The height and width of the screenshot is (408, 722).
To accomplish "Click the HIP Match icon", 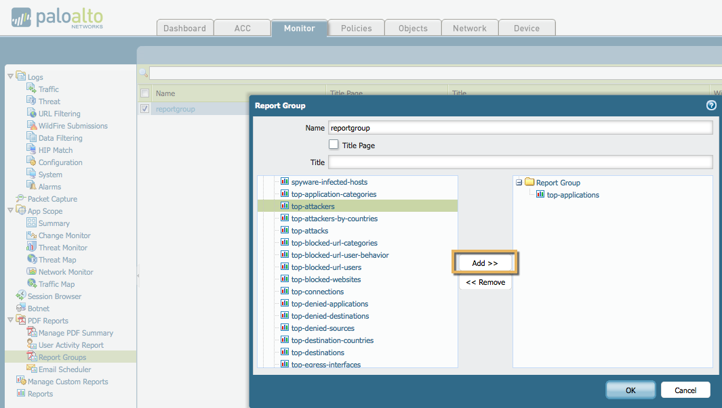I will (31, 150).
